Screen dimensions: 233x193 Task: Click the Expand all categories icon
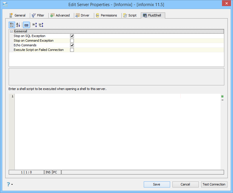(34, 25)
